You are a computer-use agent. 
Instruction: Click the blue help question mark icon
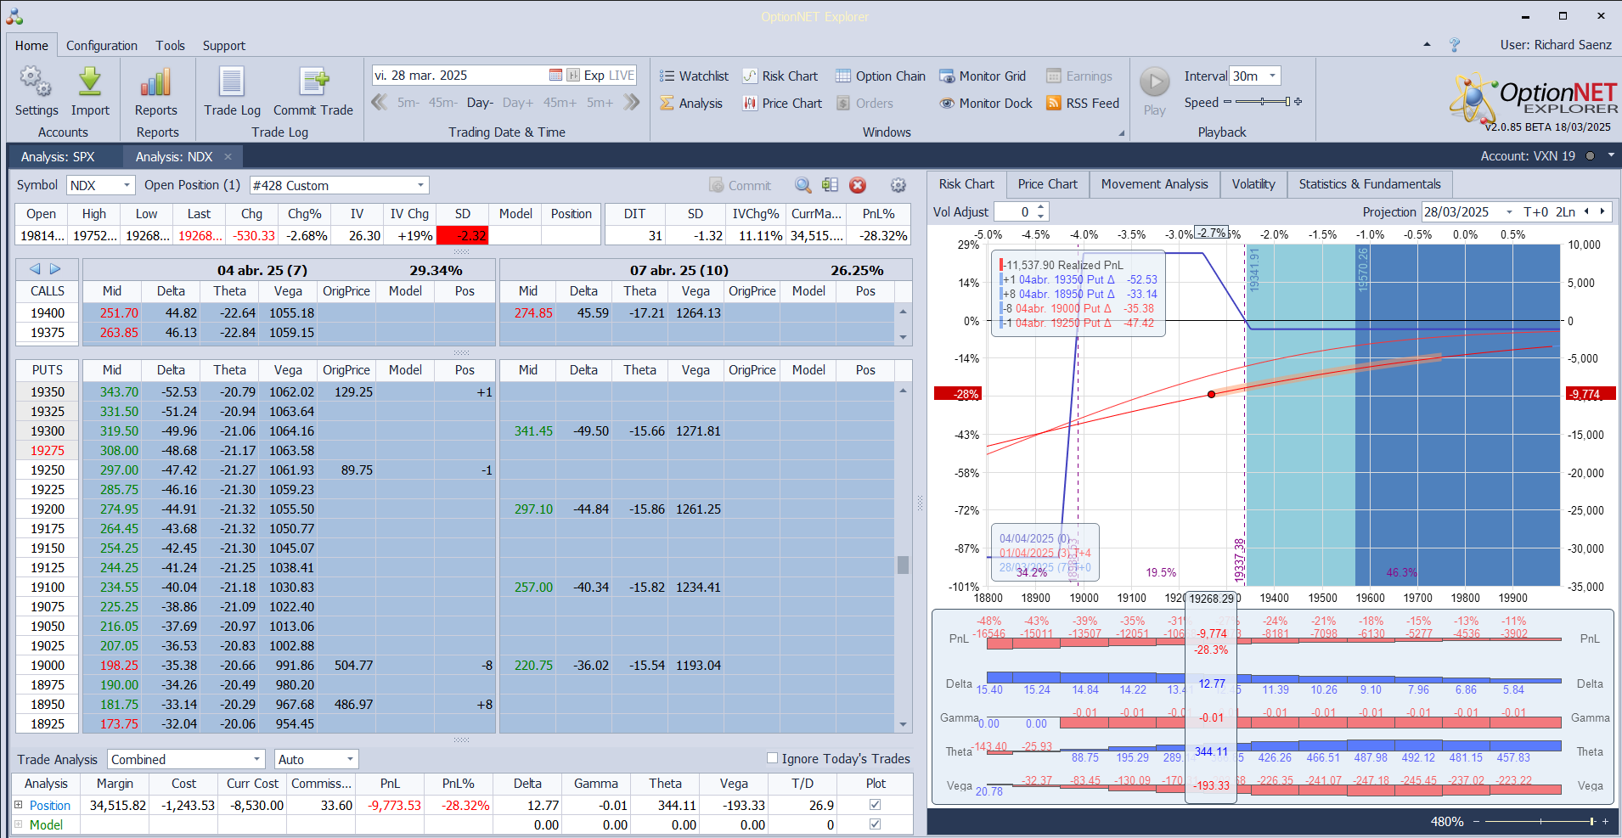[1455, 45]
